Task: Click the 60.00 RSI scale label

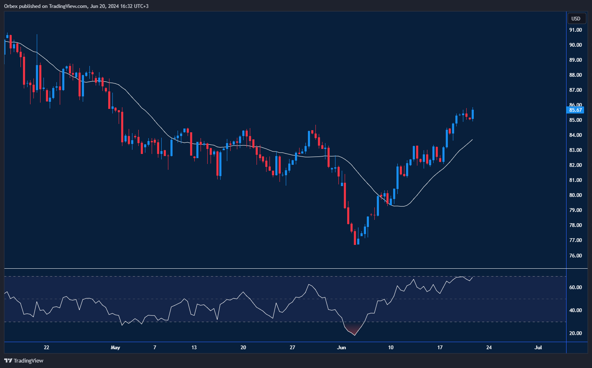Action: [575, 287]
